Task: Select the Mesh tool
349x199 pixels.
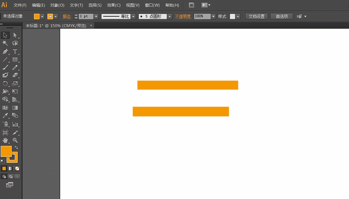Action: (x=5, y=107)
